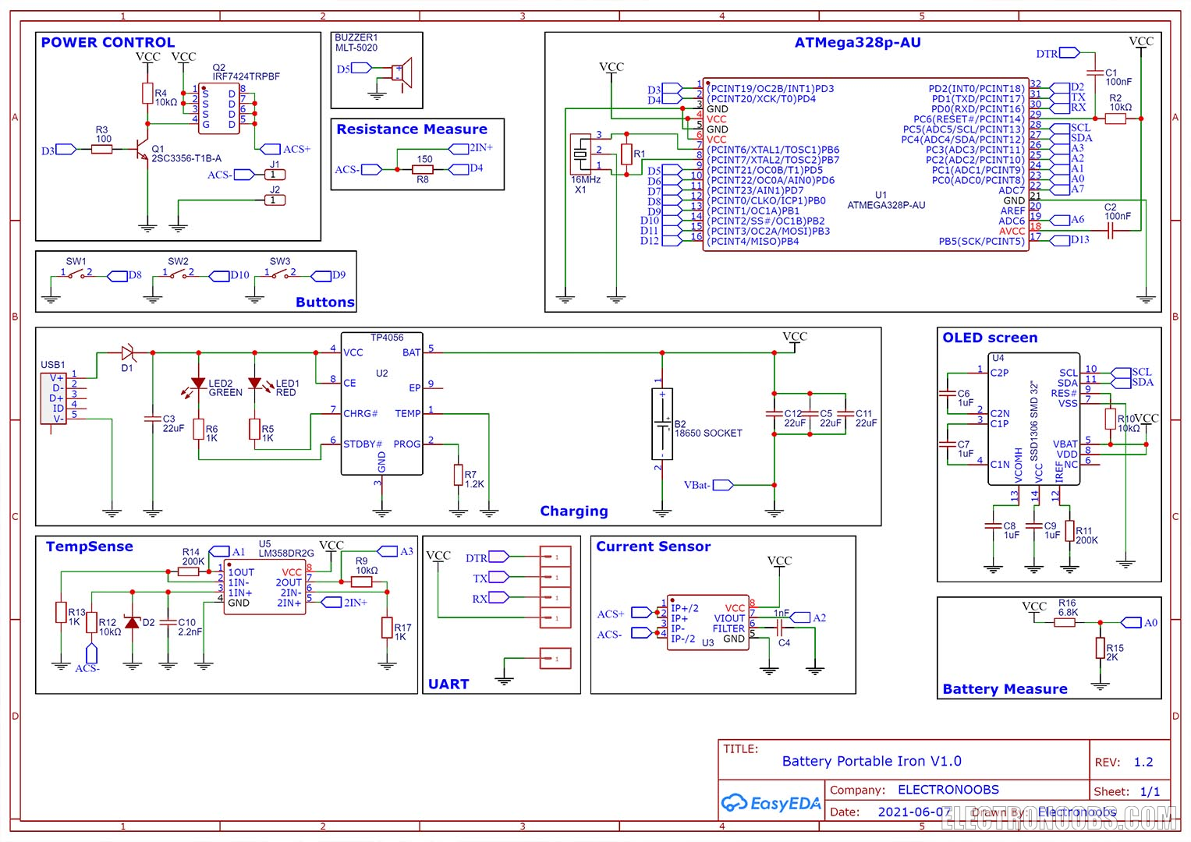The height and width of the screenshot is (842, 1191).
Task: Click the SW1 push button switch
Action: click(76, 274)
